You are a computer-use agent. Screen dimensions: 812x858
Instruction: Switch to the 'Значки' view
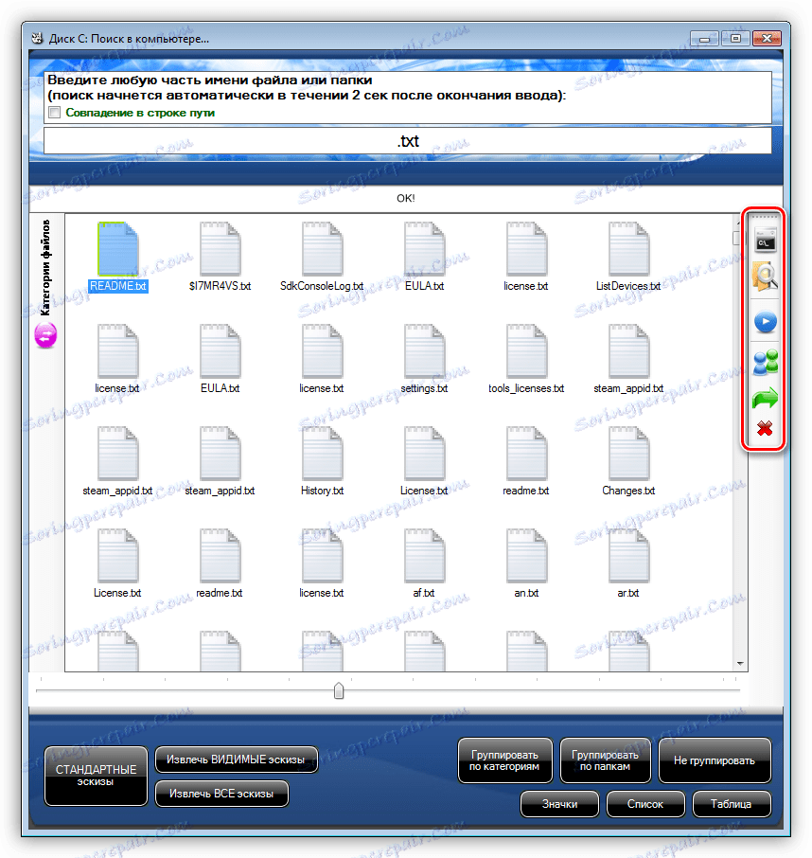560,804
